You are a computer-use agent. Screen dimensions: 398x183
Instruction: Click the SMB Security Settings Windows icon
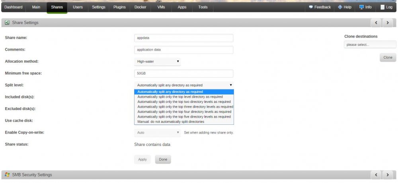point(7,175)
